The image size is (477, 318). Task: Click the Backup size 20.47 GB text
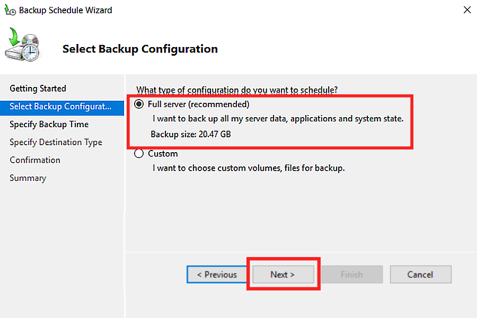[x=191, y=134]
